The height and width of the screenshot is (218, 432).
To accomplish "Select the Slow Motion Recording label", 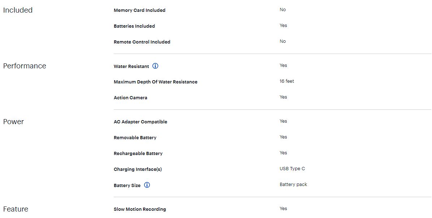I will 140,209.
